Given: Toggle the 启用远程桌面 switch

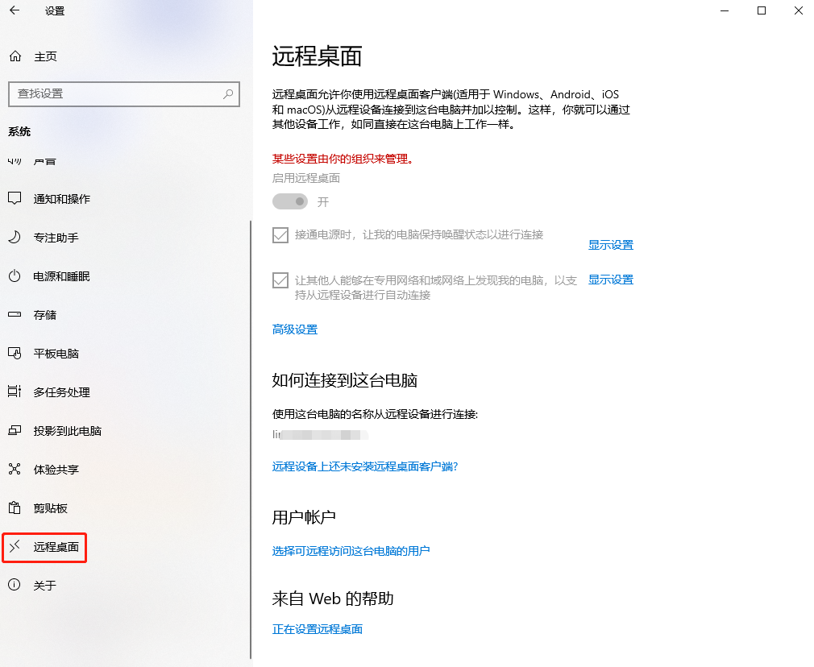Looking at the screenshot, I should point(290,201).
